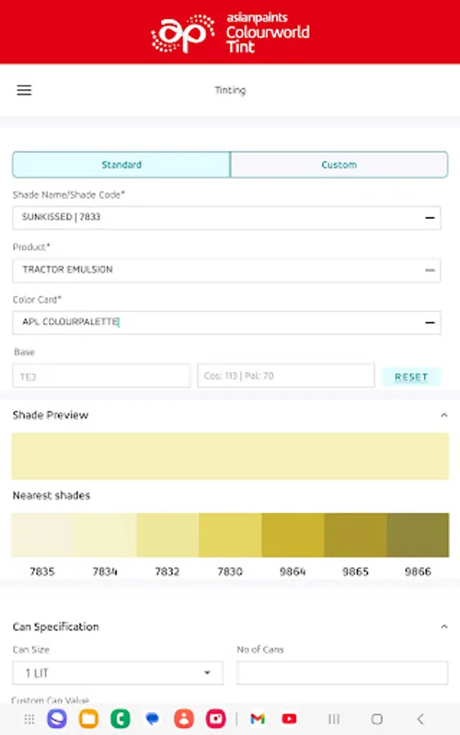Tap the home navigation button
460x735 pixels.
tap(377, 719)
